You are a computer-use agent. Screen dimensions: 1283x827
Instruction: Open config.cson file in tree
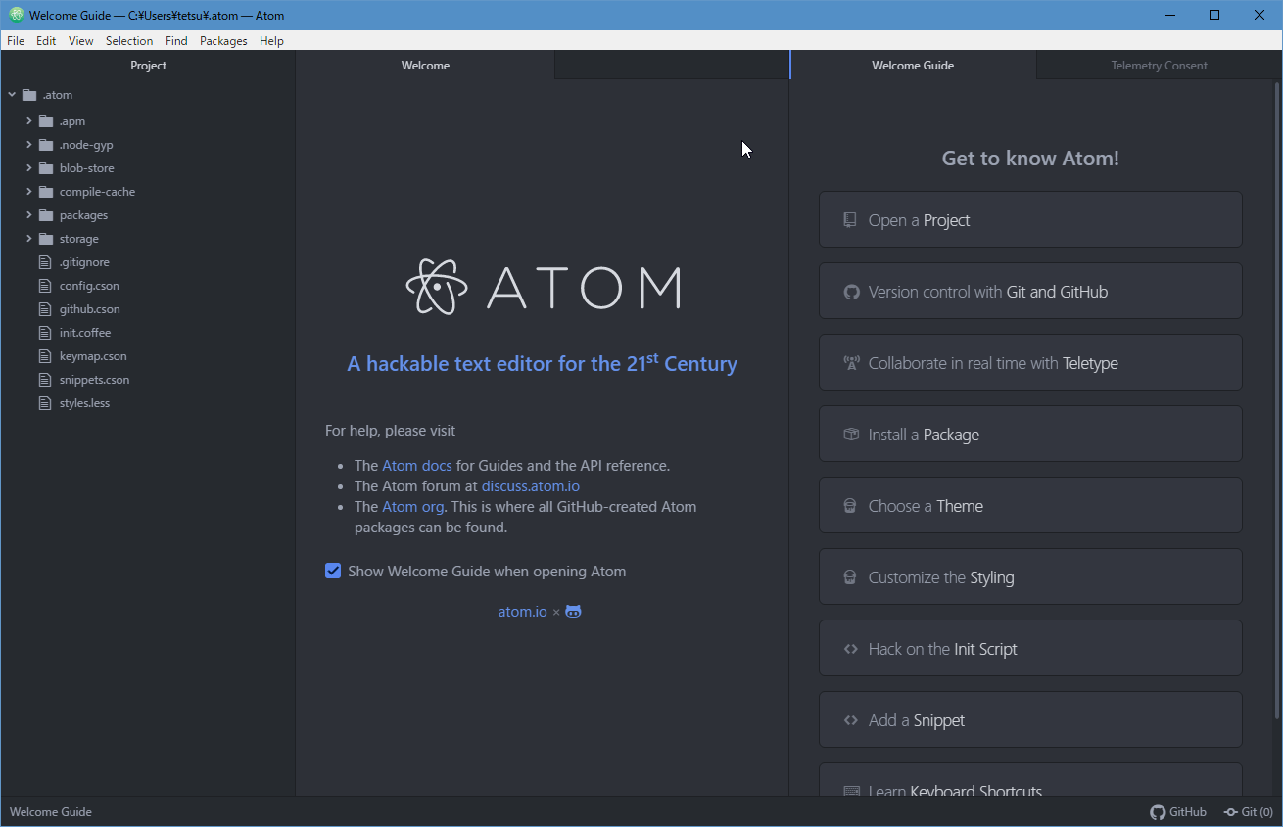(x=88, y=286)
